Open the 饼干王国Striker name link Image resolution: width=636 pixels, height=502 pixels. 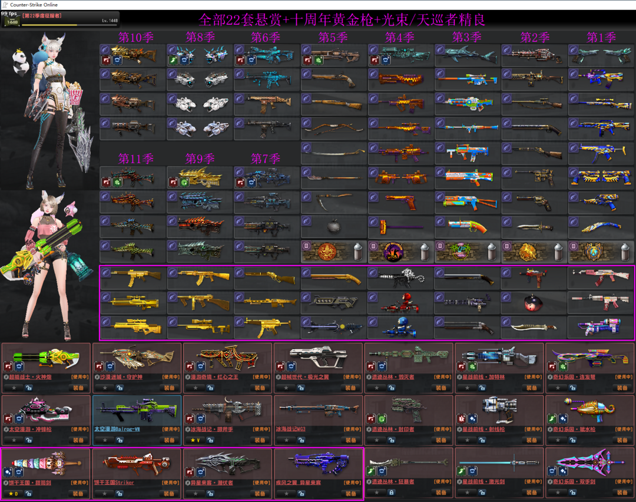click(114, 483)
